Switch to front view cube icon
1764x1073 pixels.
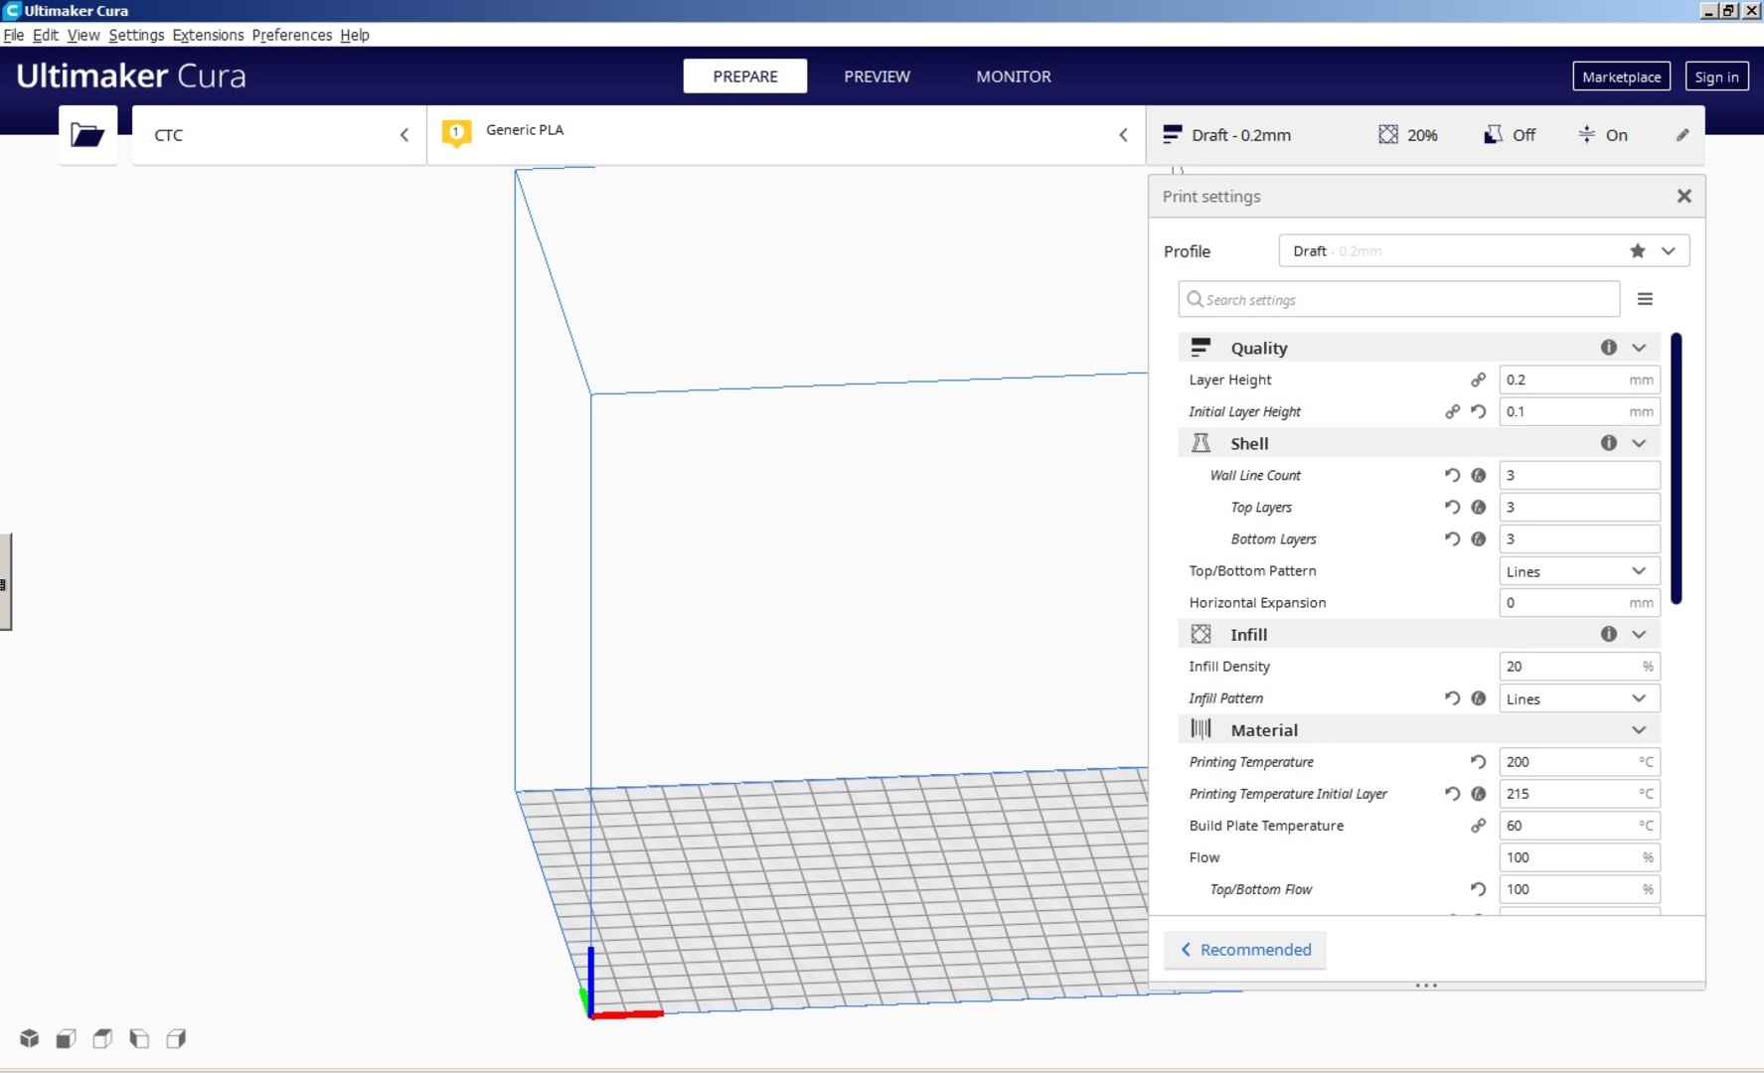[66, 1038]
